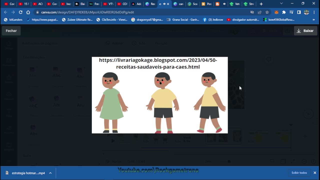Click the livrariagokage blogspot URL text
Viewport: 320px width, 180px height.
[158, 63]
